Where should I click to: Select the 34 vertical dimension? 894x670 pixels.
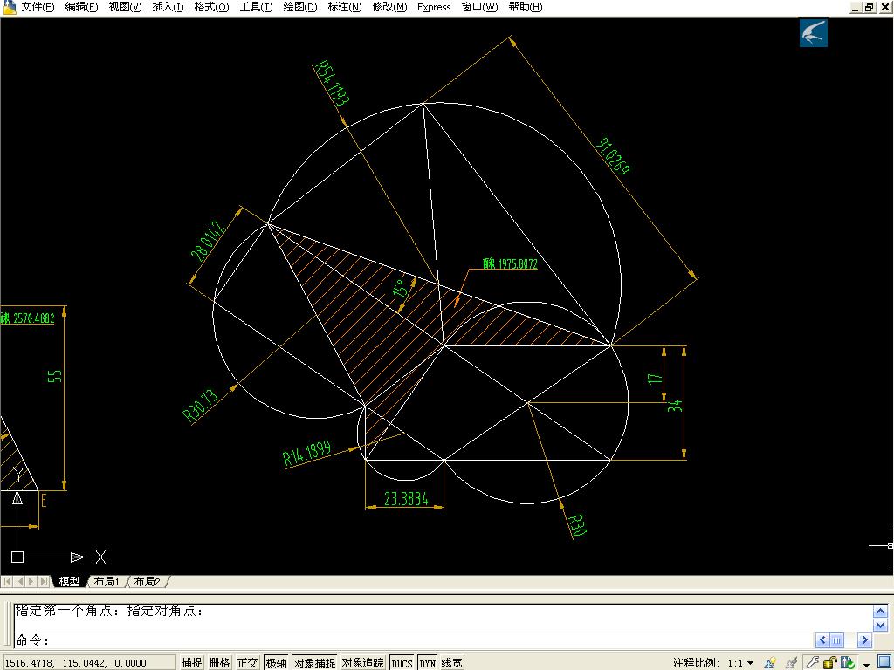tap(675, 406)
